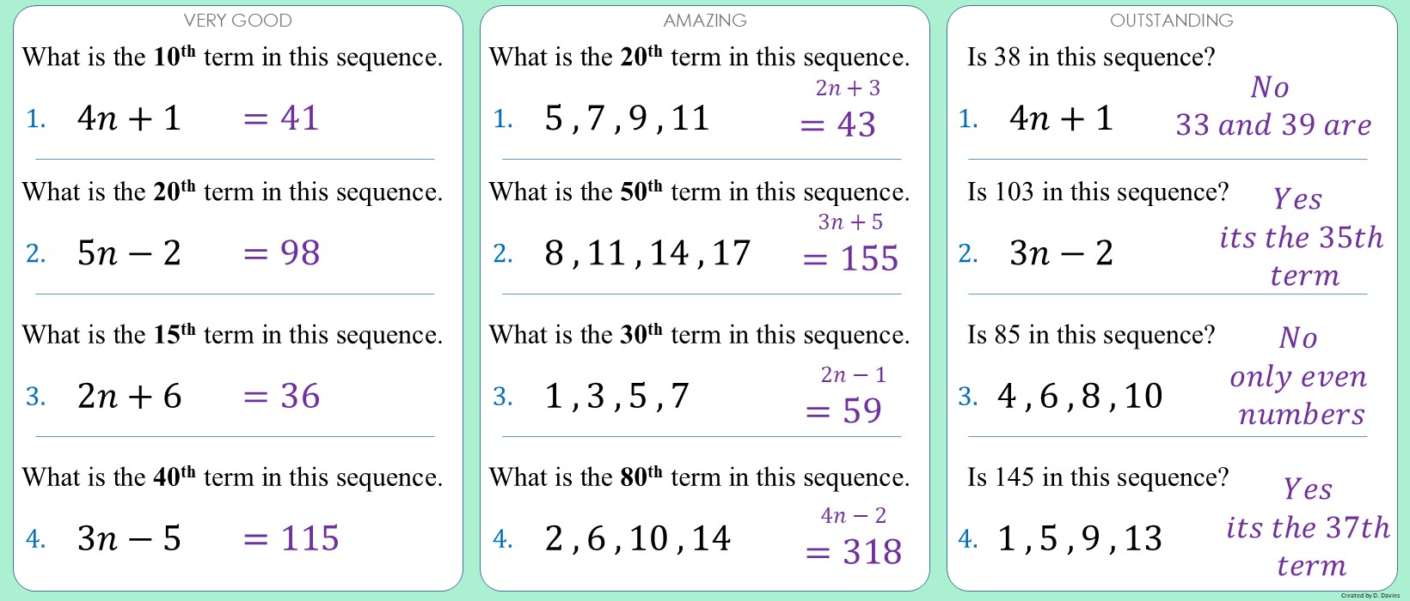Image resolution: width=1410 pixels, height=601 pixels.
Task: Select the answer 'only even numbers'
Action: [x=1299, y=395]
